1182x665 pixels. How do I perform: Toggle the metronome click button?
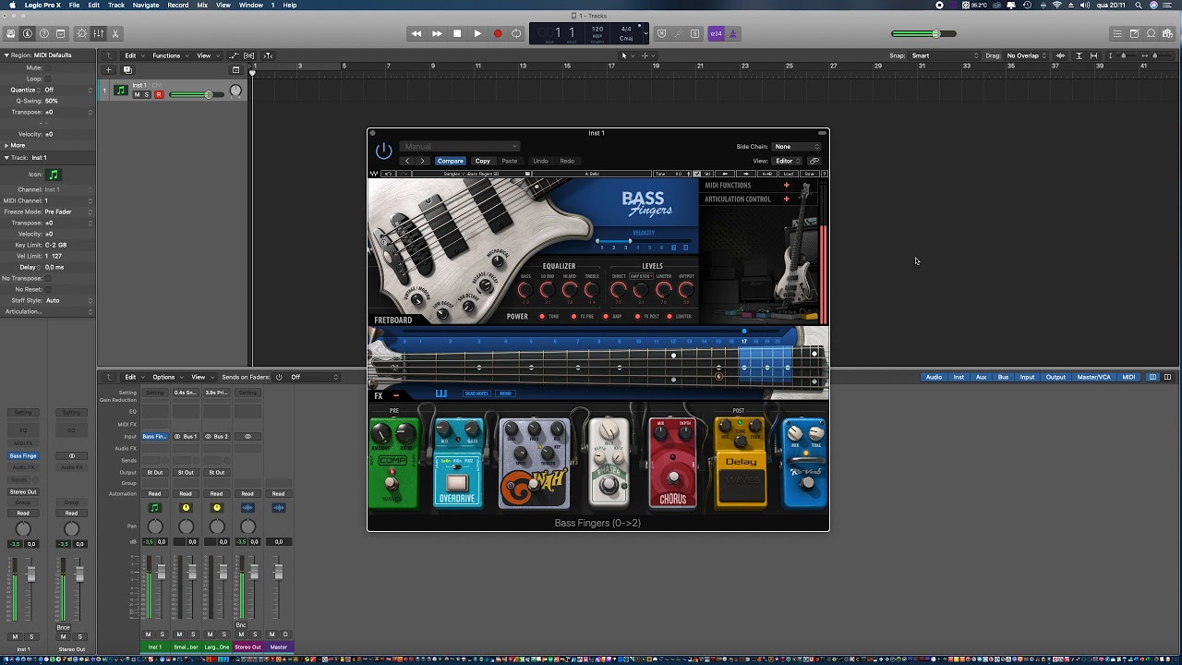tap(733, 34)
